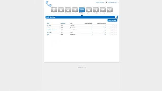This screenshot has height=91, width=162.
Task: Open the Test Ring All queue
Action: click(49, 32)
